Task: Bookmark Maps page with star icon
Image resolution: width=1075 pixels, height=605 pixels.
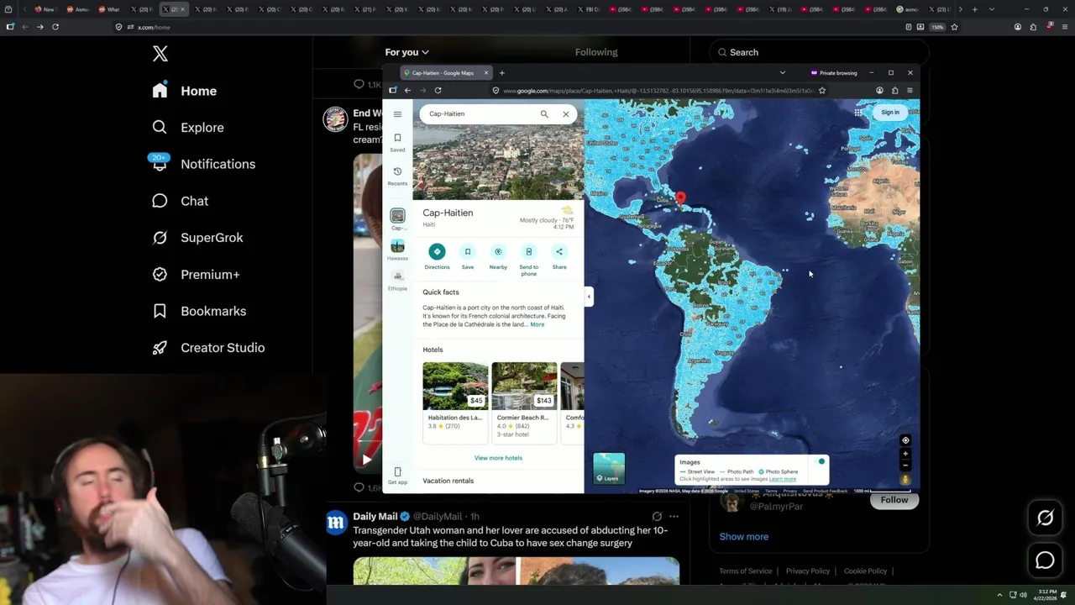Action: point(822,90)
